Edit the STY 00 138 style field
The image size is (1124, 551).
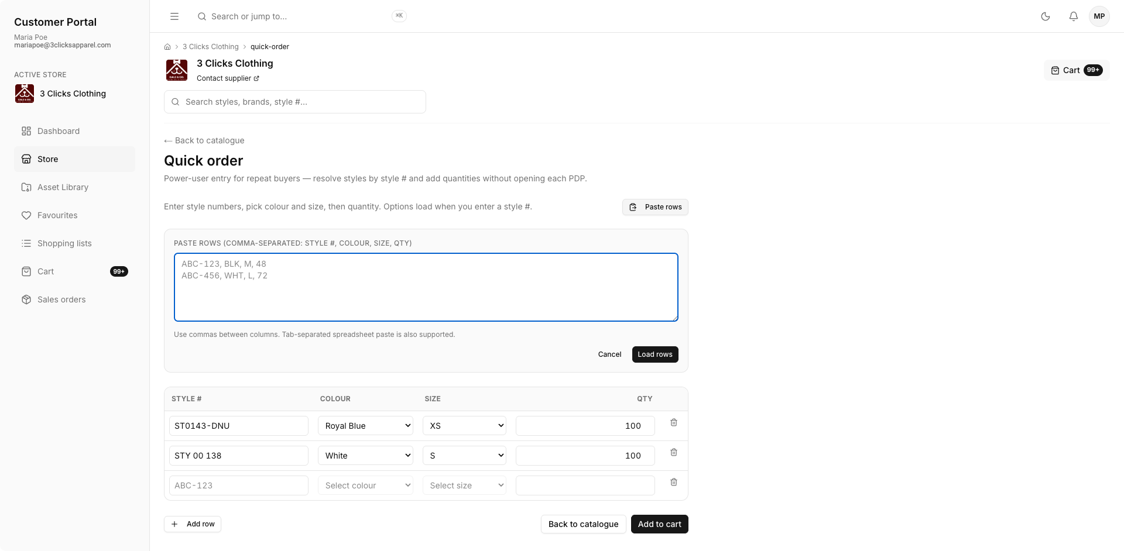[239, 456]
